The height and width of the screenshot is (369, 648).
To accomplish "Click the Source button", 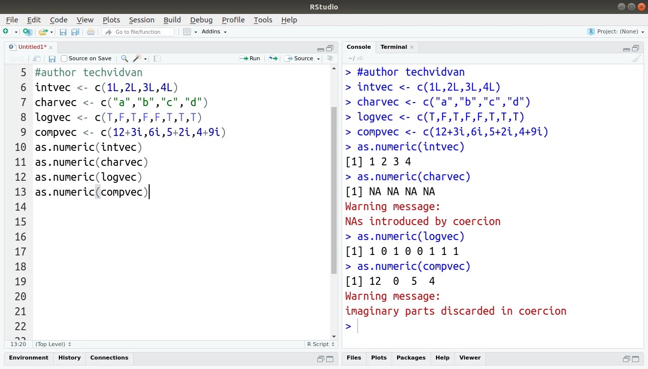I will [x=299, y=58].
